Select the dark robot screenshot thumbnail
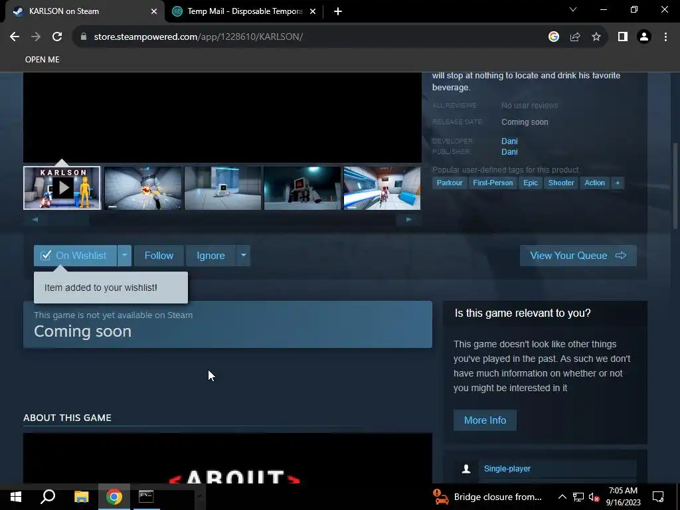The height and width of the screenshot is (510, 680). 302,188
